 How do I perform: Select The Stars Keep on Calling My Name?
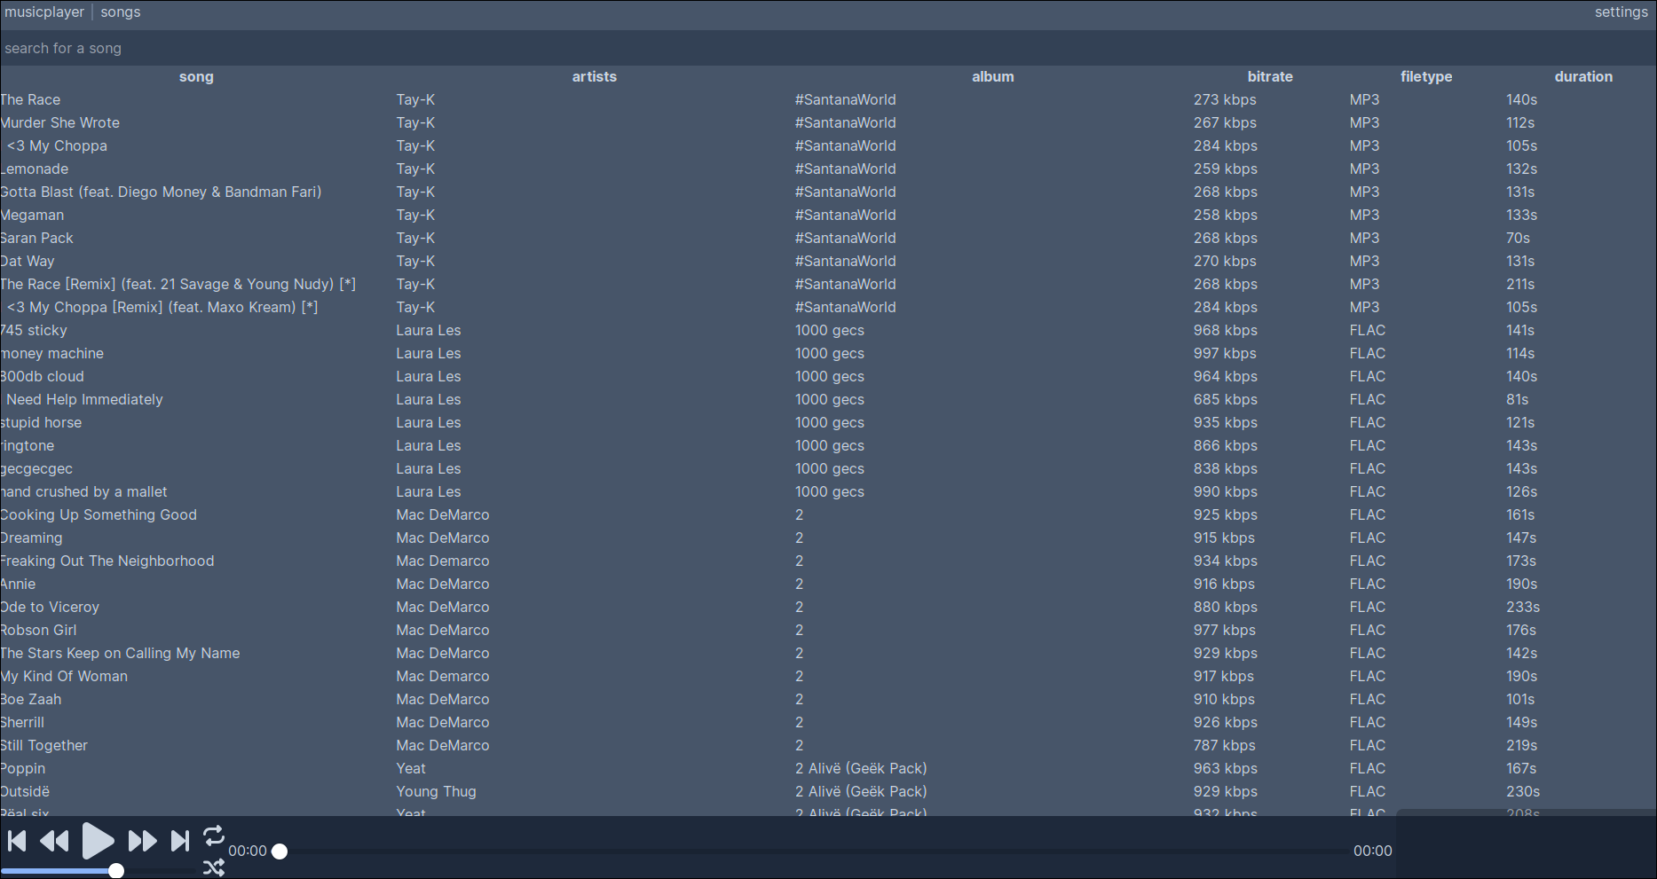click(x=120, y=654)
